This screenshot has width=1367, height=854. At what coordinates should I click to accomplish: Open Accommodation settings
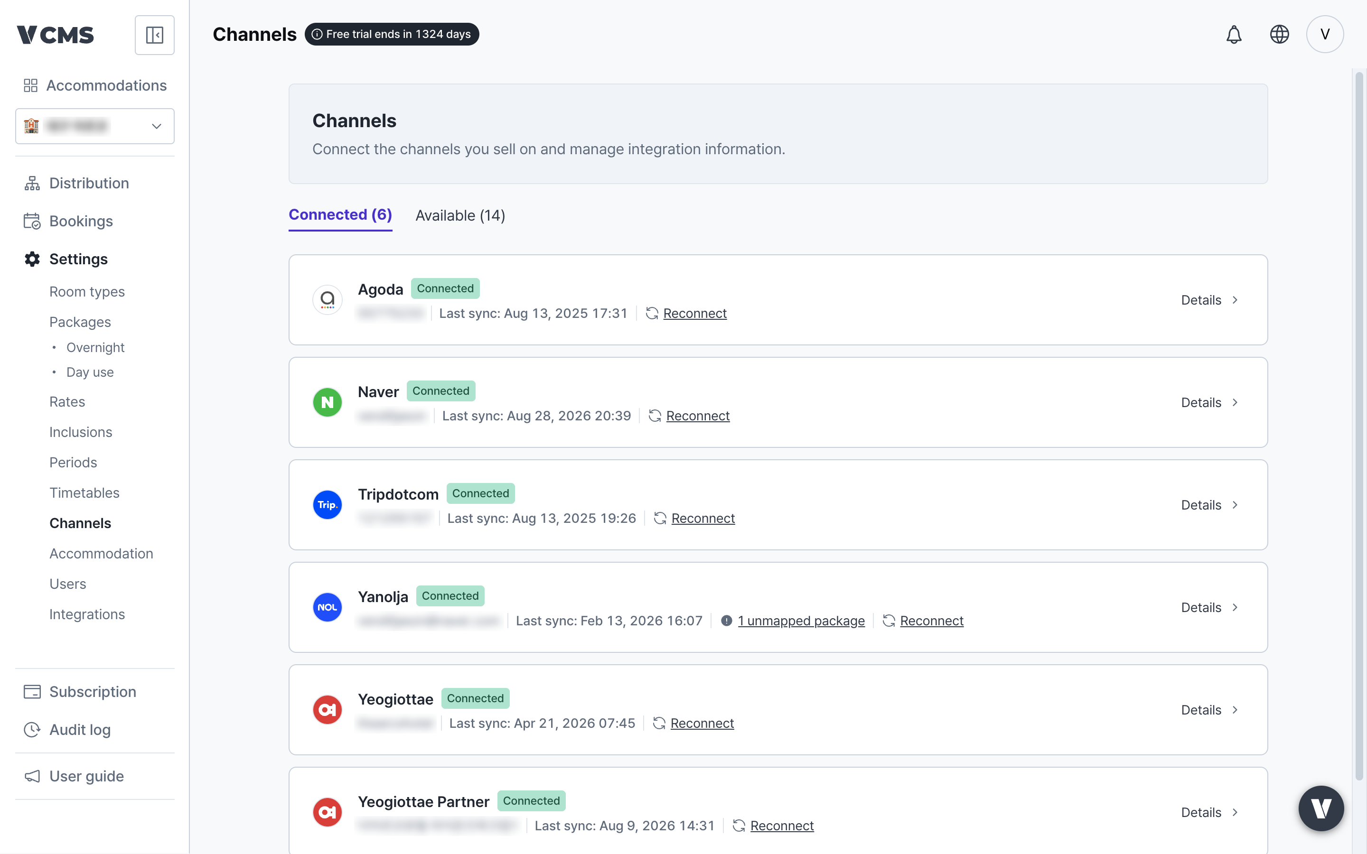[x=101, y=554]
